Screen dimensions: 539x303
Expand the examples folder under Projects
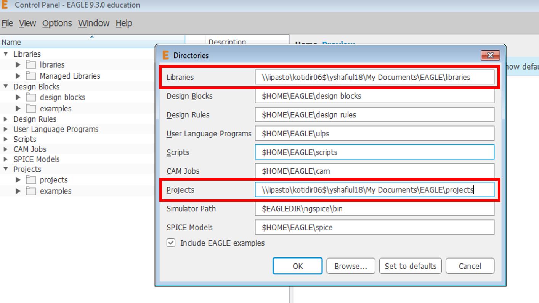(18, 191)
